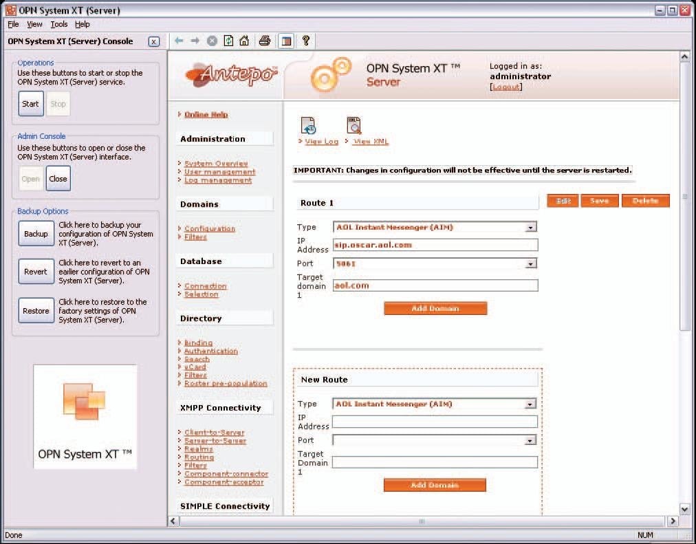Image resolution: width=696 pixels, height=544 pixels.
Task: Click the Save button for Route 1
Action: [x=599, y=201]
